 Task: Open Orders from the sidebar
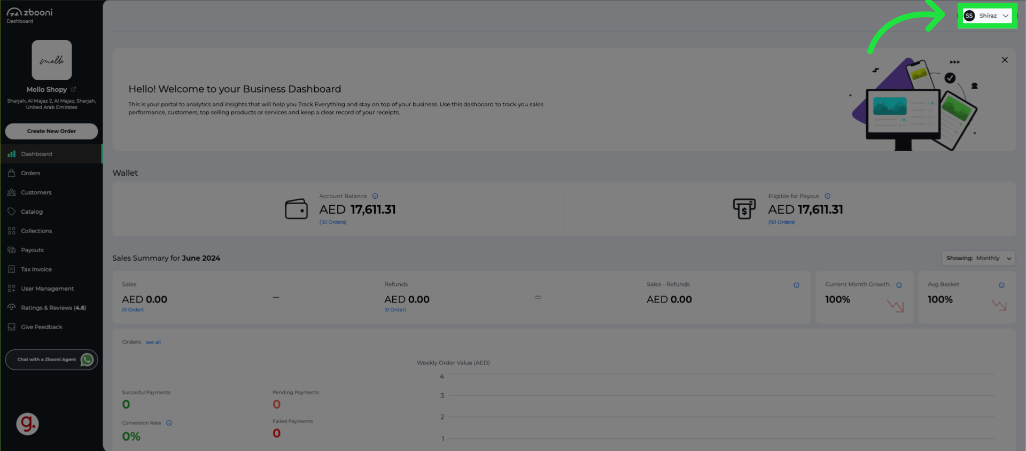tap(30, 173)
